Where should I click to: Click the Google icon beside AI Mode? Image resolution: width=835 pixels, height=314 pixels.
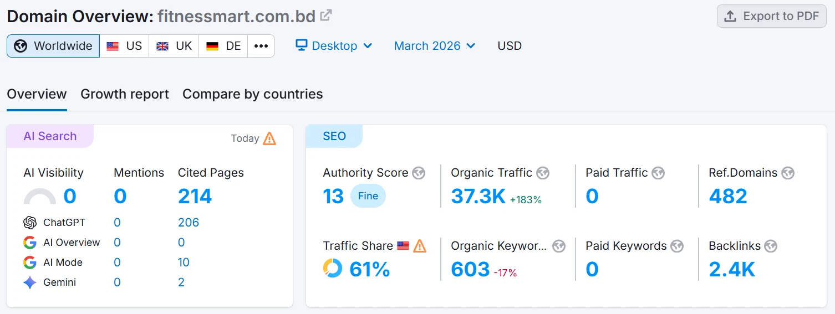point(30,262)
